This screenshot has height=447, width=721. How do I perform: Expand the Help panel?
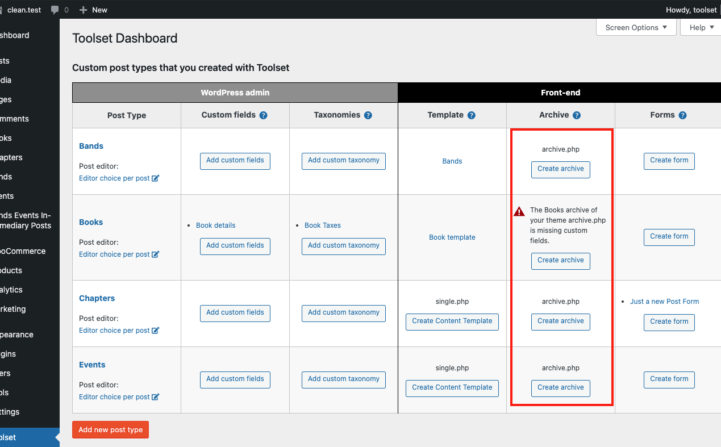(x=701, y=27)
